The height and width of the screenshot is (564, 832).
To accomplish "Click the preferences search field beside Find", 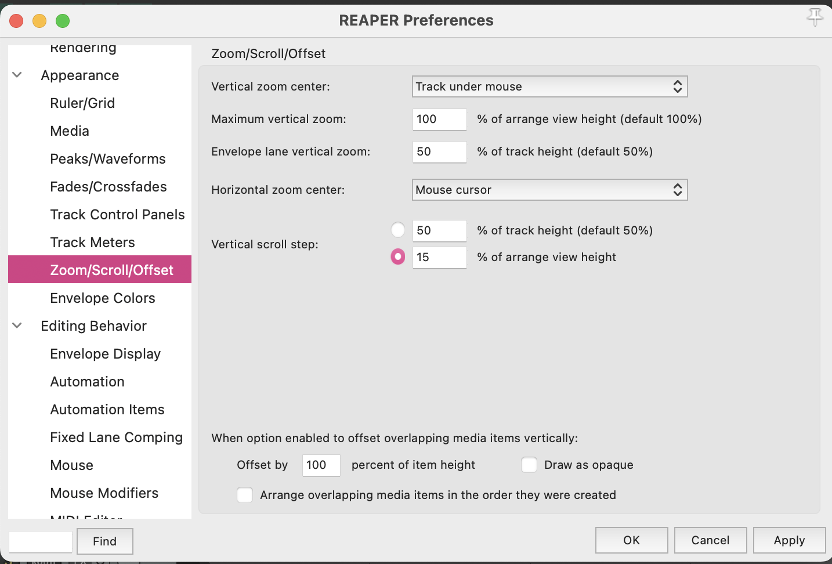I will 41,541.
